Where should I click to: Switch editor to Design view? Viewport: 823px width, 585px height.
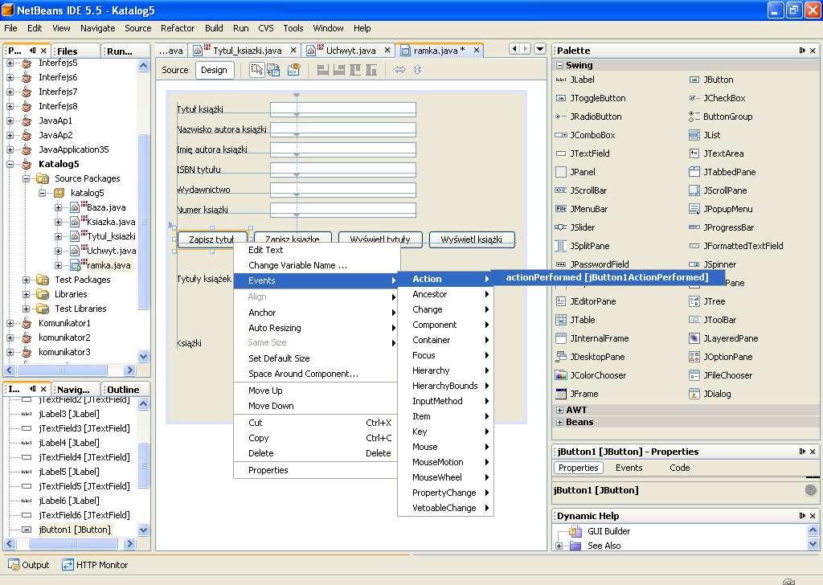pyautogui.click(x=214, y=70)
